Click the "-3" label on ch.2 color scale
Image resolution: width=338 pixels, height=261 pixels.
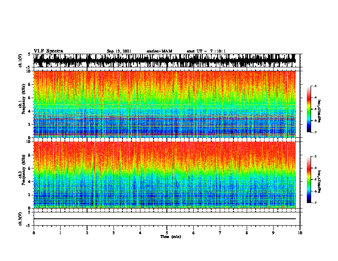[315, 157]
